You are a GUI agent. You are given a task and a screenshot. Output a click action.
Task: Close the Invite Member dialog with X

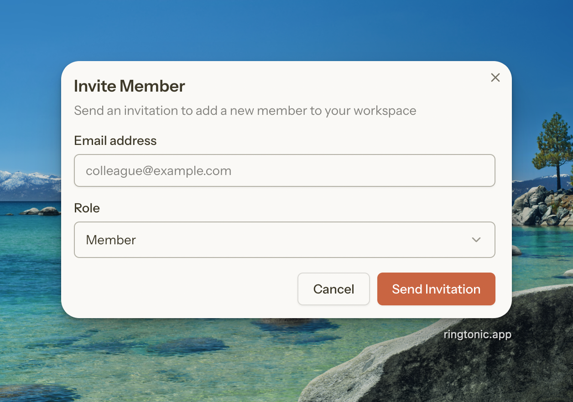click(495, 77)
